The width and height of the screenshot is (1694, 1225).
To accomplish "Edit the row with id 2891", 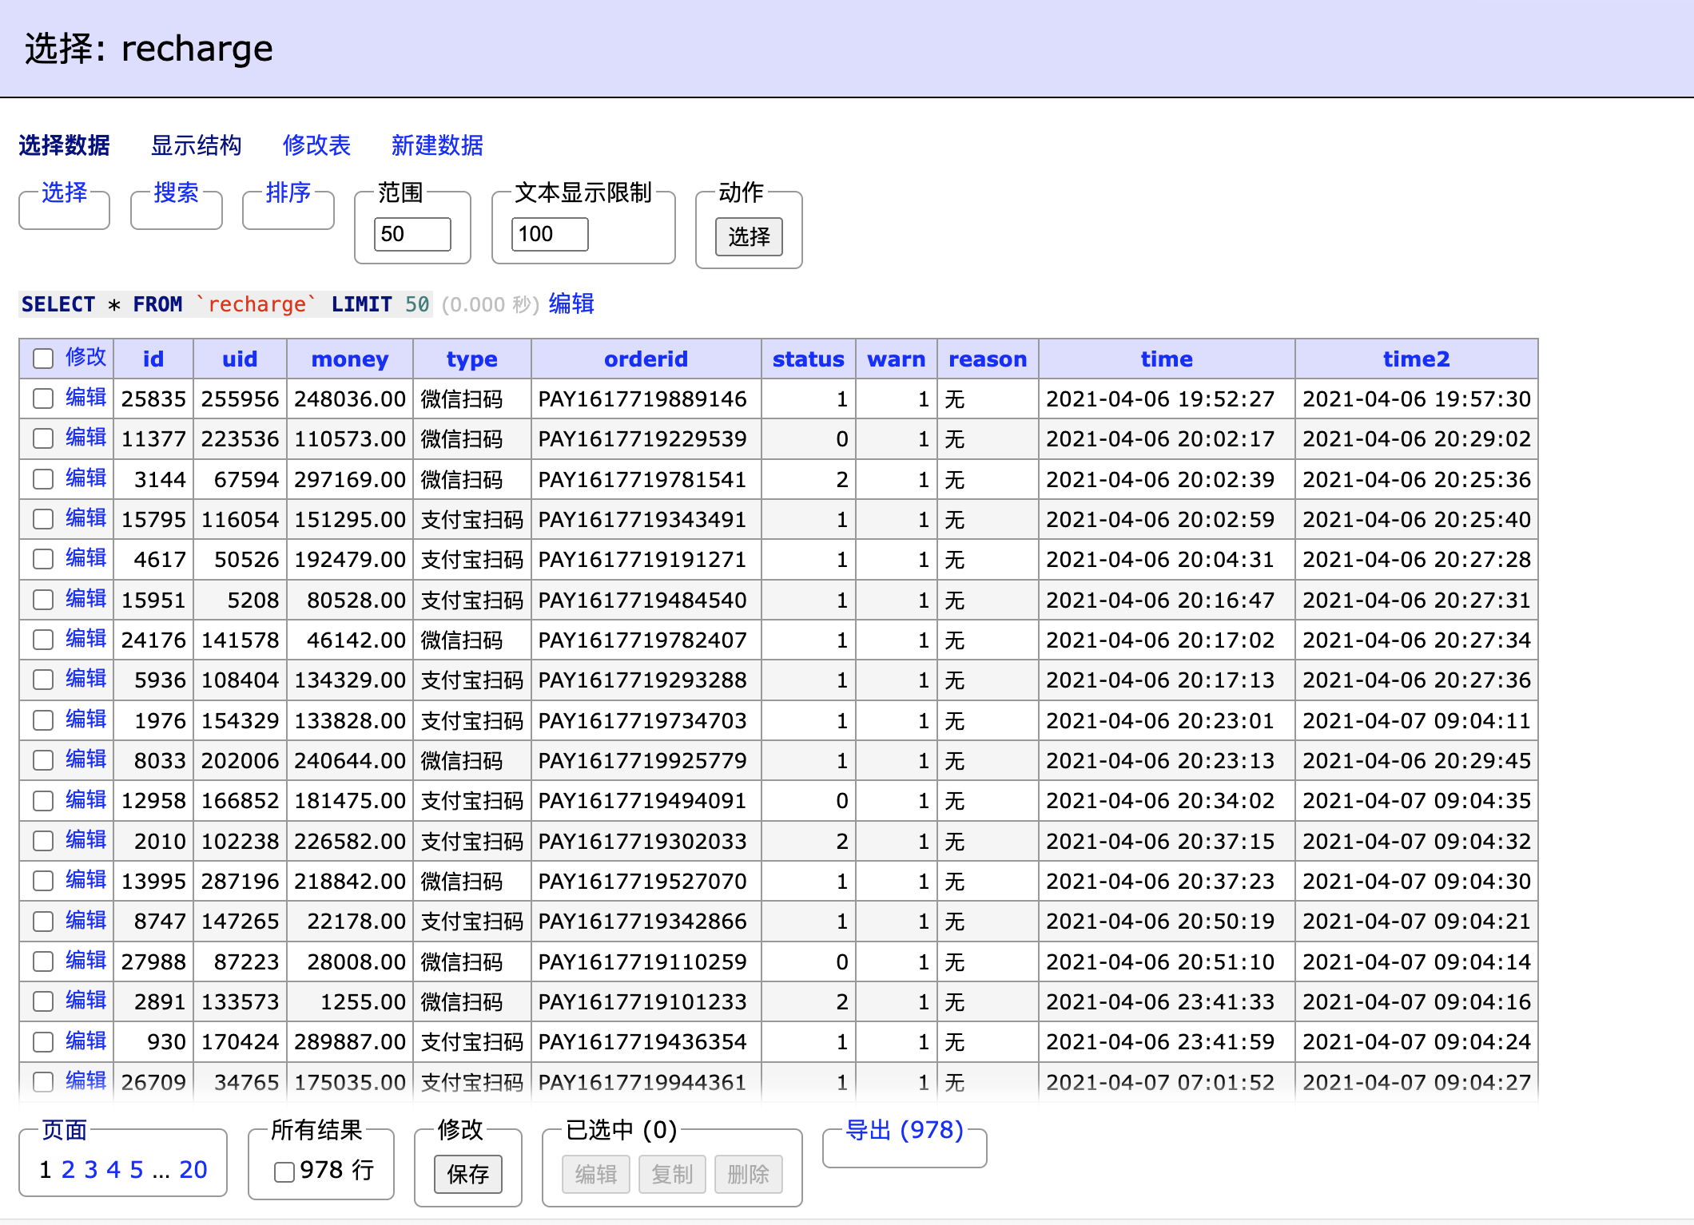I will 85,1001.
